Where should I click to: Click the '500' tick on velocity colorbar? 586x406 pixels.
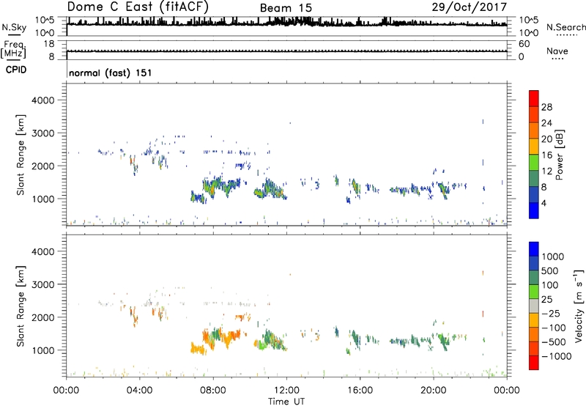pos(550,270)
